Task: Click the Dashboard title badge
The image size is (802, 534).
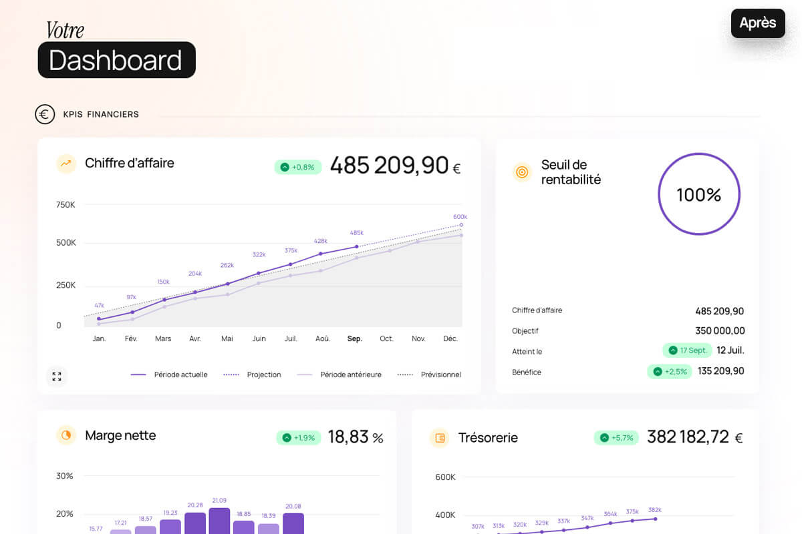Action: point(116,60)
